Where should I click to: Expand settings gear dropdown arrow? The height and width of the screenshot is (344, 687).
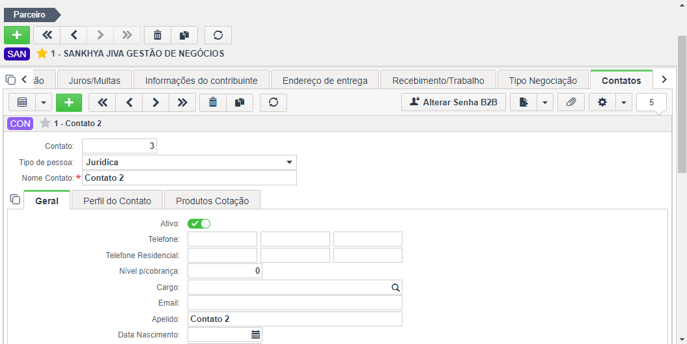coord(623,102)
